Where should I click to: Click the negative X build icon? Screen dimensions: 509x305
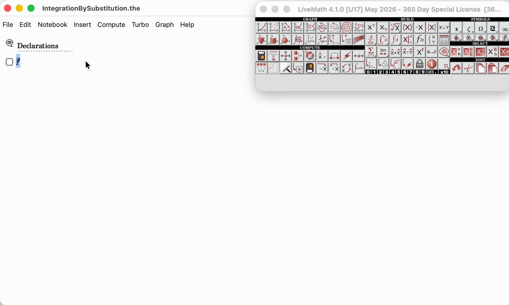[x=420, y=27]
